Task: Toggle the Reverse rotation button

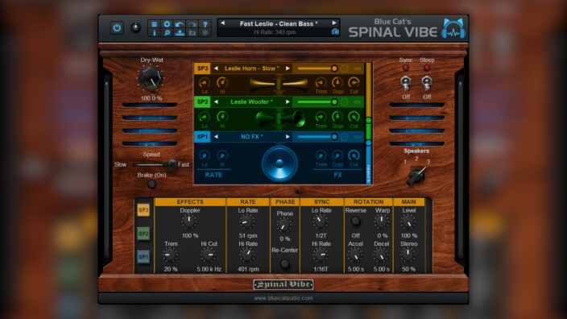Action: coord(355,221)
